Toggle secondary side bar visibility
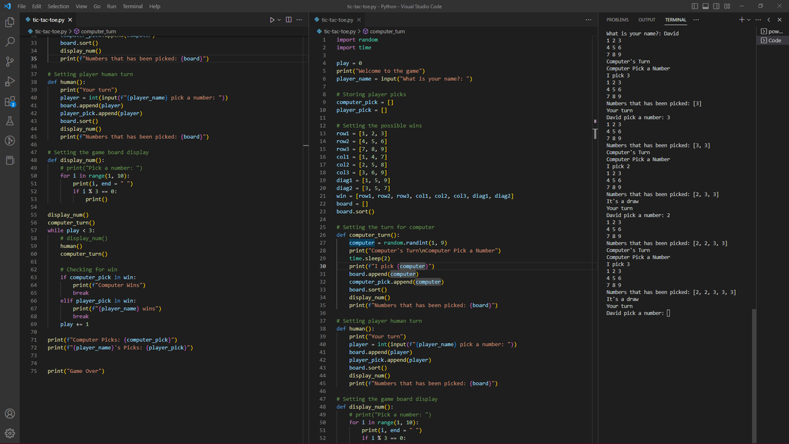Viewport: 789px width, 444px height. coord(717,6)
